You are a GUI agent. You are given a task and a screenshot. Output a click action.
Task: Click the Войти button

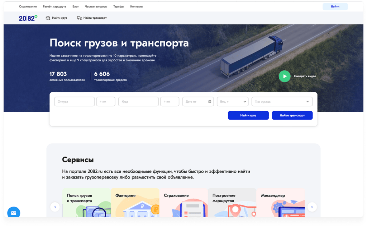click(335, 6)
